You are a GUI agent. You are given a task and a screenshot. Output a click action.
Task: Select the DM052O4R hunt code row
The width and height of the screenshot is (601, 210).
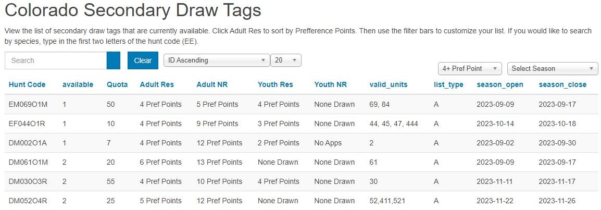click(x=300, y=201)
